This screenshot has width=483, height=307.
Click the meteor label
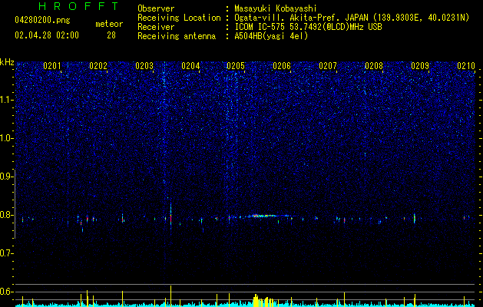(x=109, y=24)
